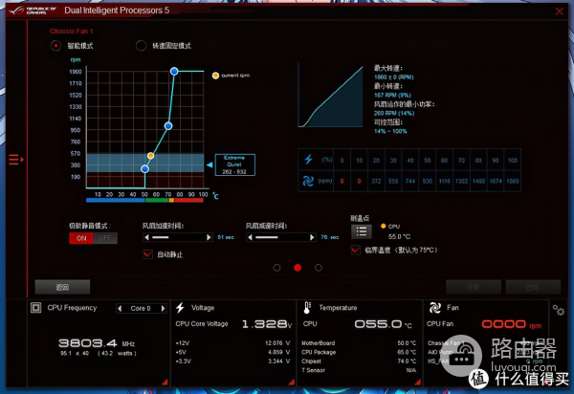Click the 372 rpm cell in table
The width and height of the screenshot is (574, 394).
[376, 181]
